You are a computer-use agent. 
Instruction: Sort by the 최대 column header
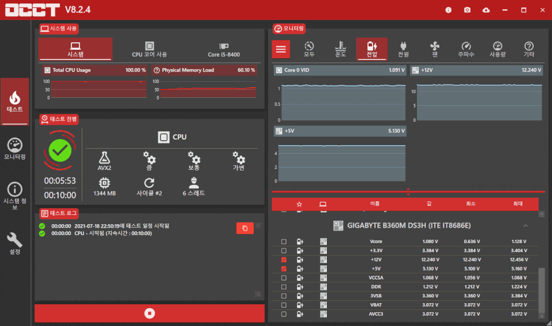point(518,204)
